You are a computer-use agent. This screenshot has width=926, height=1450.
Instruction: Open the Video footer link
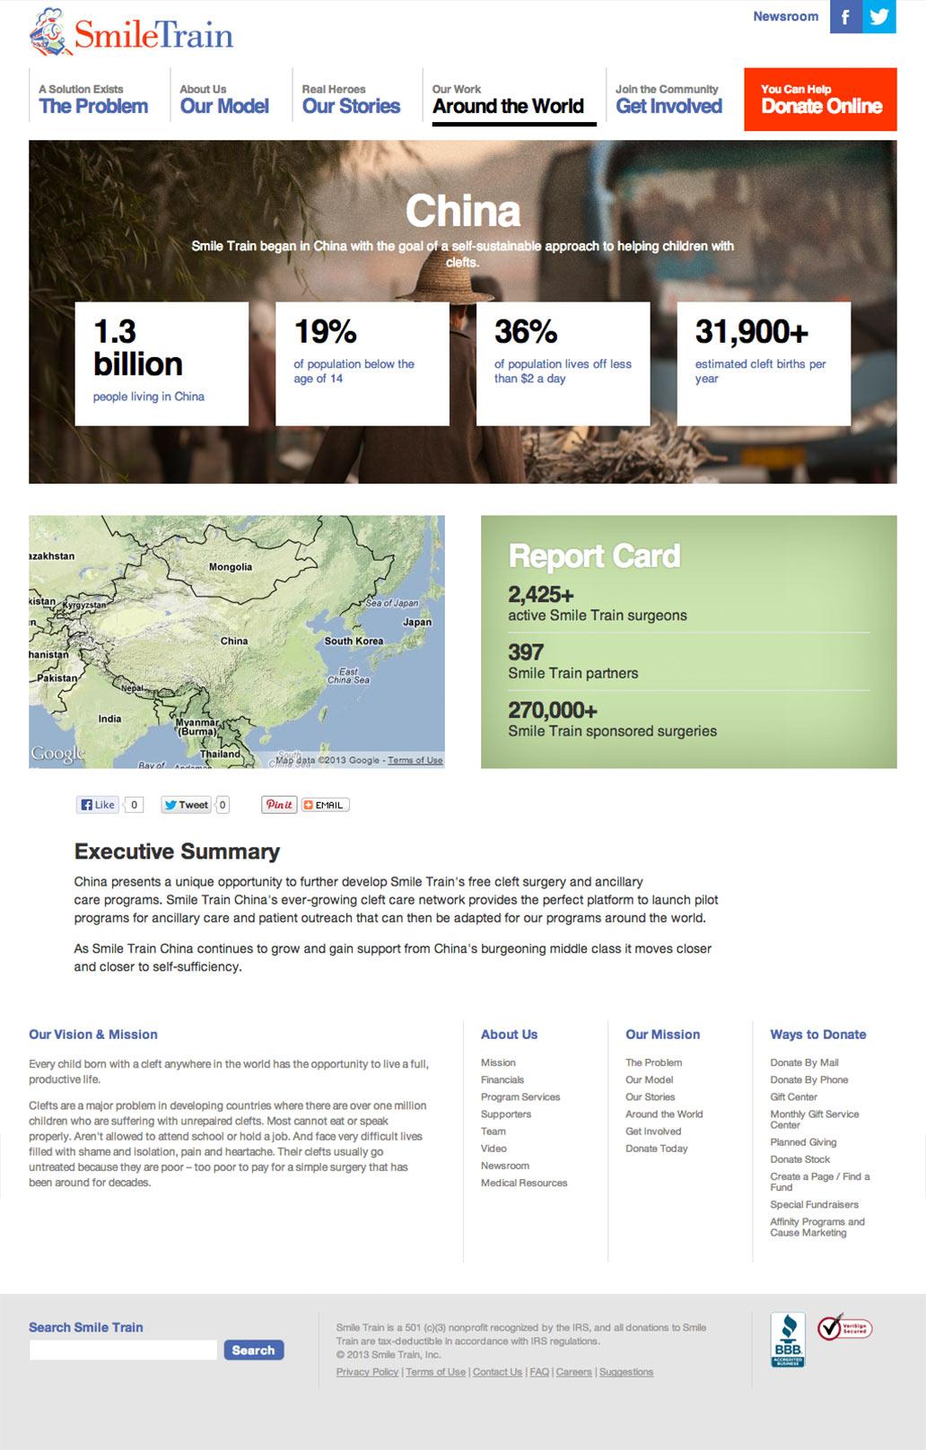coord(494,1148)
